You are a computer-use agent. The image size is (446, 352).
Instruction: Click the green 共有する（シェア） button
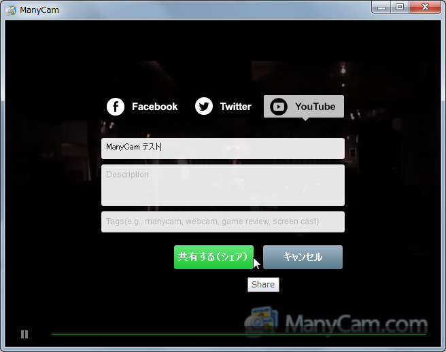click(x=213, y=257)
